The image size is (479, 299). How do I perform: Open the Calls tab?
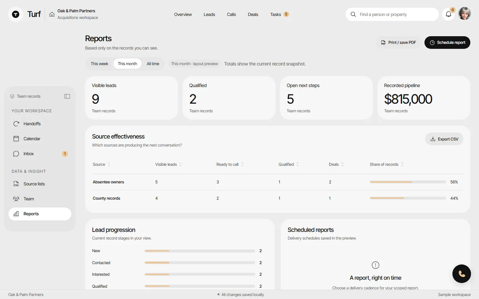pyautogui.click(x=232, y=14)
